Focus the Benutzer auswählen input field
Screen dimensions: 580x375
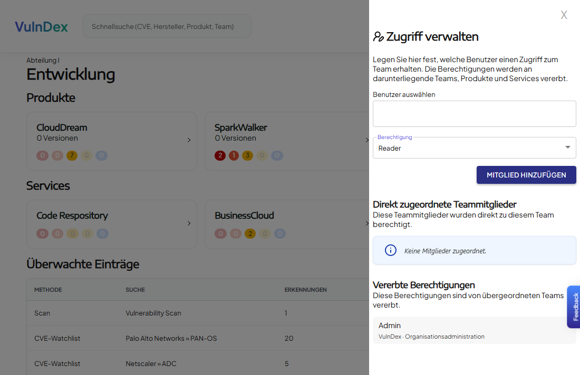click(474, 114)
